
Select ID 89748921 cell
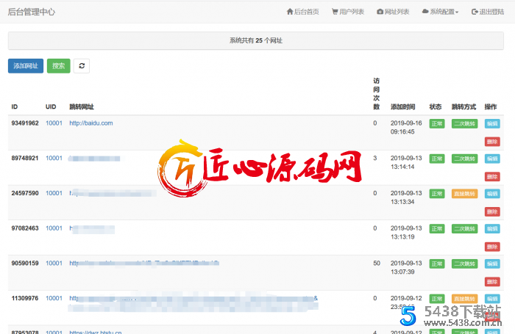click(x=25, y=159)
